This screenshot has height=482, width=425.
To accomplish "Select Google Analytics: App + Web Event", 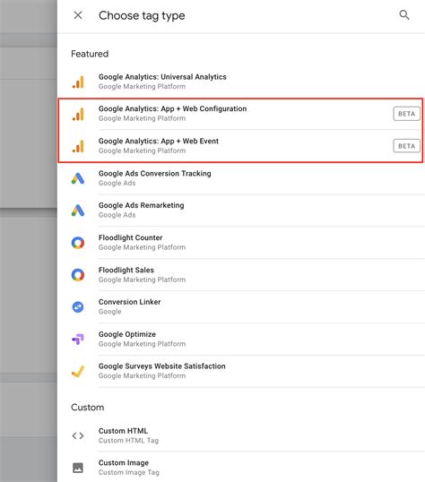I will point(240,146).
